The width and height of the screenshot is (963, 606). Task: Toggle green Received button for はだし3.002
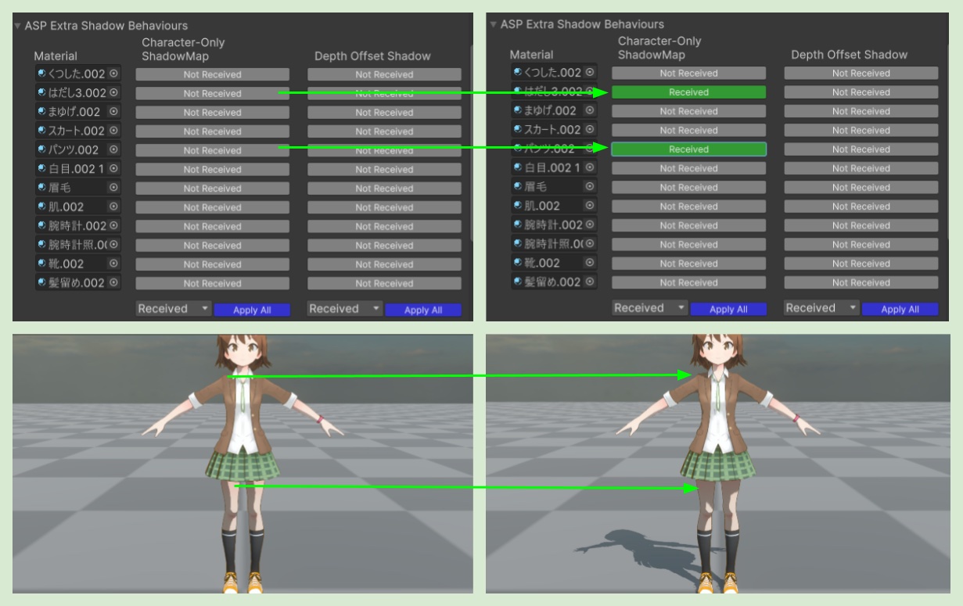click(688, 92)
